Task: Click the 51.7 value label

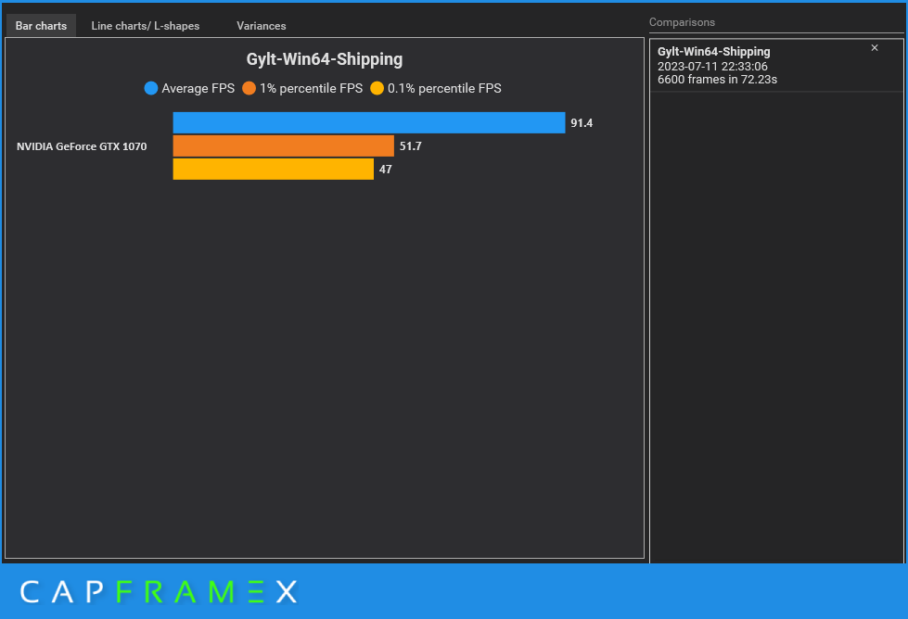Action: [x=411, y=145]
